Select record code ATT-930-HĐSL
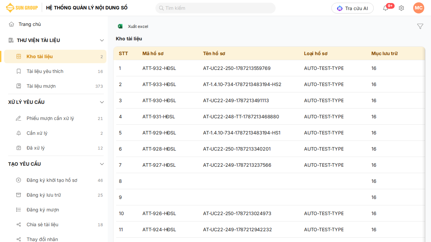Viewport: 431px width, 242px height. [159, 100]
